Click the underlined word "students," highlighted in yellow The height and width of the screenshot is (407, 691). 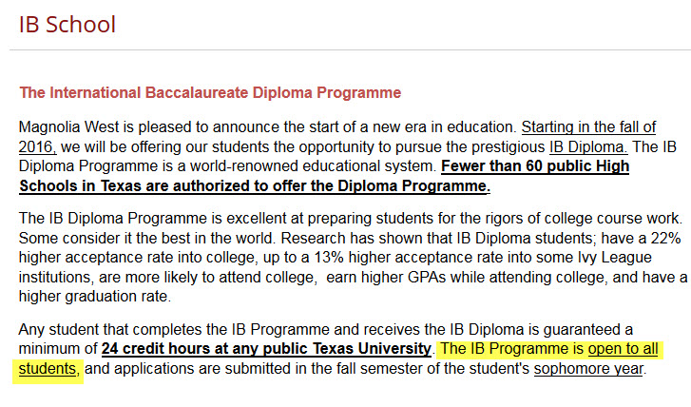(x=48, y=369)
